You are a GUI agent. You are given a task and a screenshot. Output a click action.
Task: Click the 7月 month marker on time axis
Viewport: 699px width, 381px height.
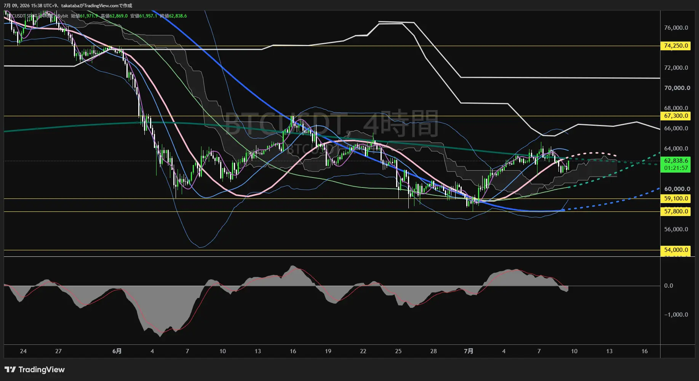[469, 351]
